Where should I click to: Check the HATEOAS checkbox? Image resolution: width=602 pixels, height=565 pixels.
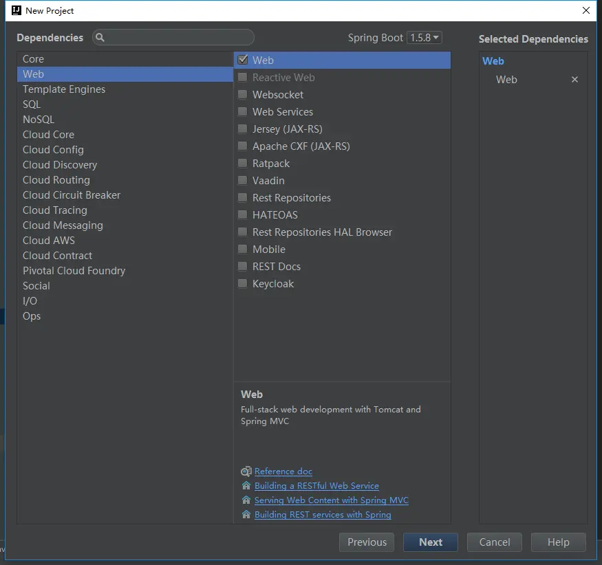point(243,215)
